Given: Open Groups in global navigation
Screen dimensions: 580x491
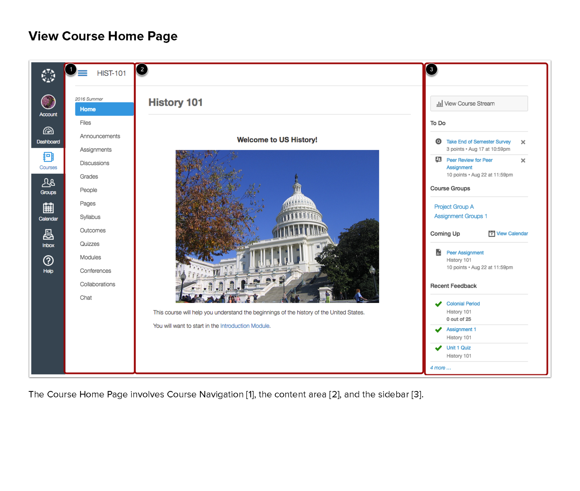Looking at the screenshot, I should (x=48, y=186).
